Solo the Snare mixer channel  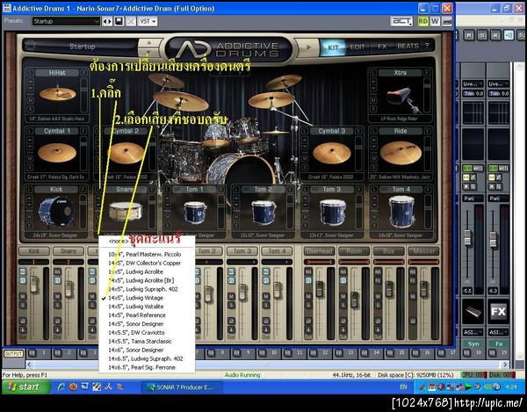(x=57, y=305)
